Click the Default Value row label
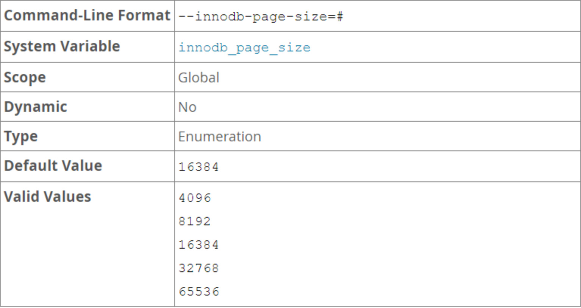The width and height of the screenshot is (581, 308). pos(53,166)
